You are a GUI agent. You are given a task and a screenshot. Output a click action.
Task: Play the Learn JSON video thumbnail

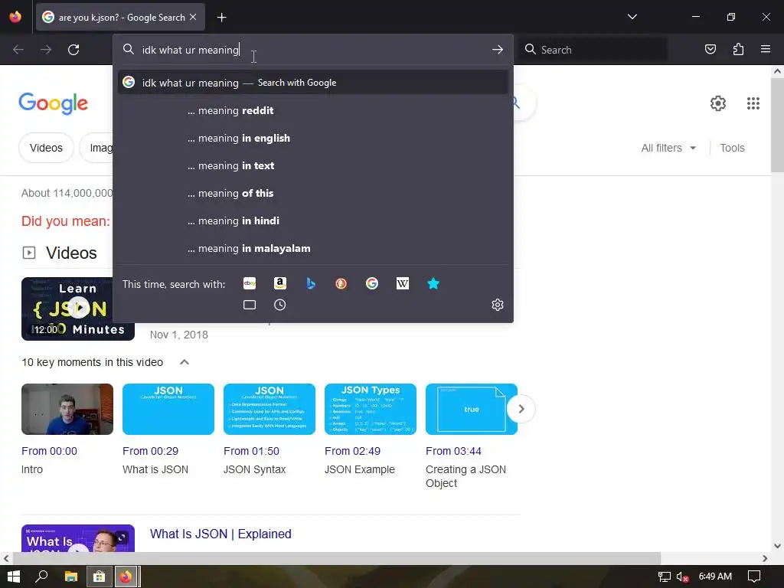click(78, 309)
